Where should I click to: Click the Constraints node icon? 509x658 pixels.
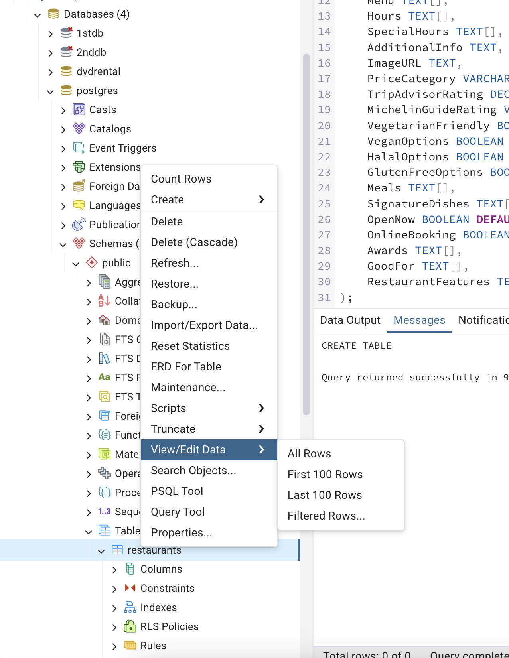130,588
